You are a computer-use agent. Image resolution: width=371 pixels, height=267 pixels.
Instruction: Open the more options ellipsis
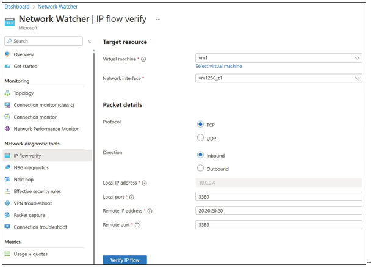pos(158,20)
